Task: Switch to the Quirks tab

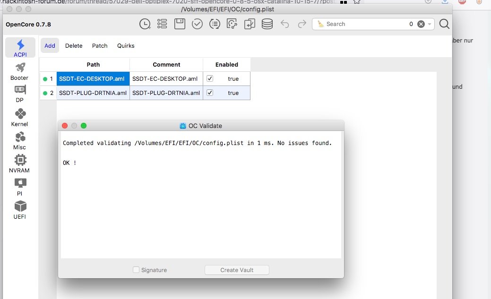Action: tap(126, 46)
